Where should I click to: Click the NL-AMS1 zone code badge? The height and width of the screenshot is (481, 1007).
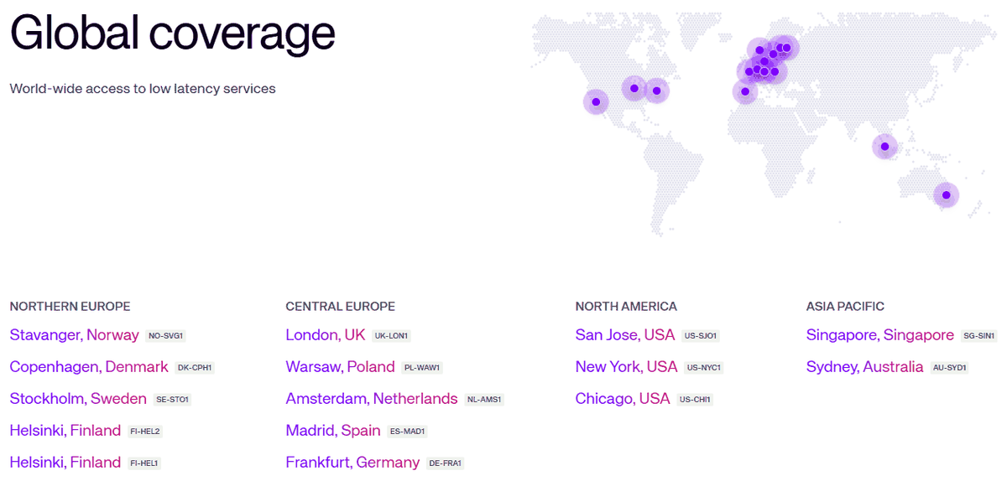[484, 400]
